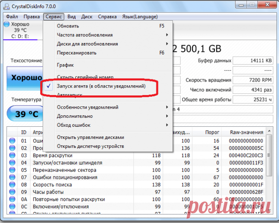Image resolution: width=279 pixels, height=223 pixels.
Task: Minimize the CrystalDiskInfo window
Action: pyautogui.click(x=241, y=5)
